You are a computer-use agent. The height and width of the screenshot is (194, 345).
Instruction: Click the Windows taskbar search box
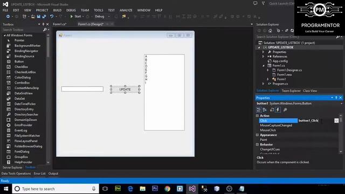(x=56, y=189)
